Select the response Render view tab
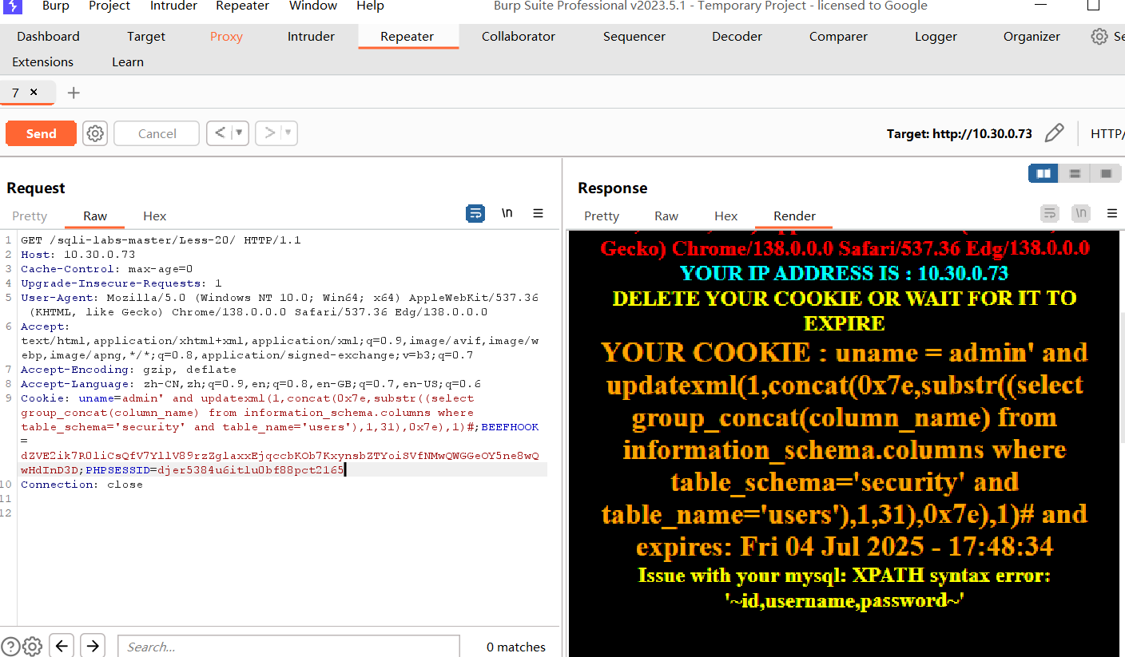Viewport: 1125px width, 657px height. point(794,216)
